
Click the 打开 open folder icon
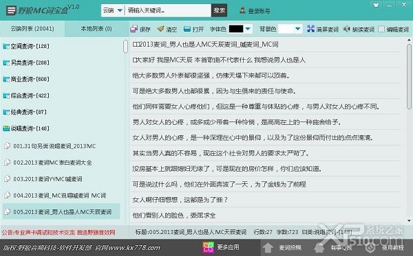tap(187, 29)
